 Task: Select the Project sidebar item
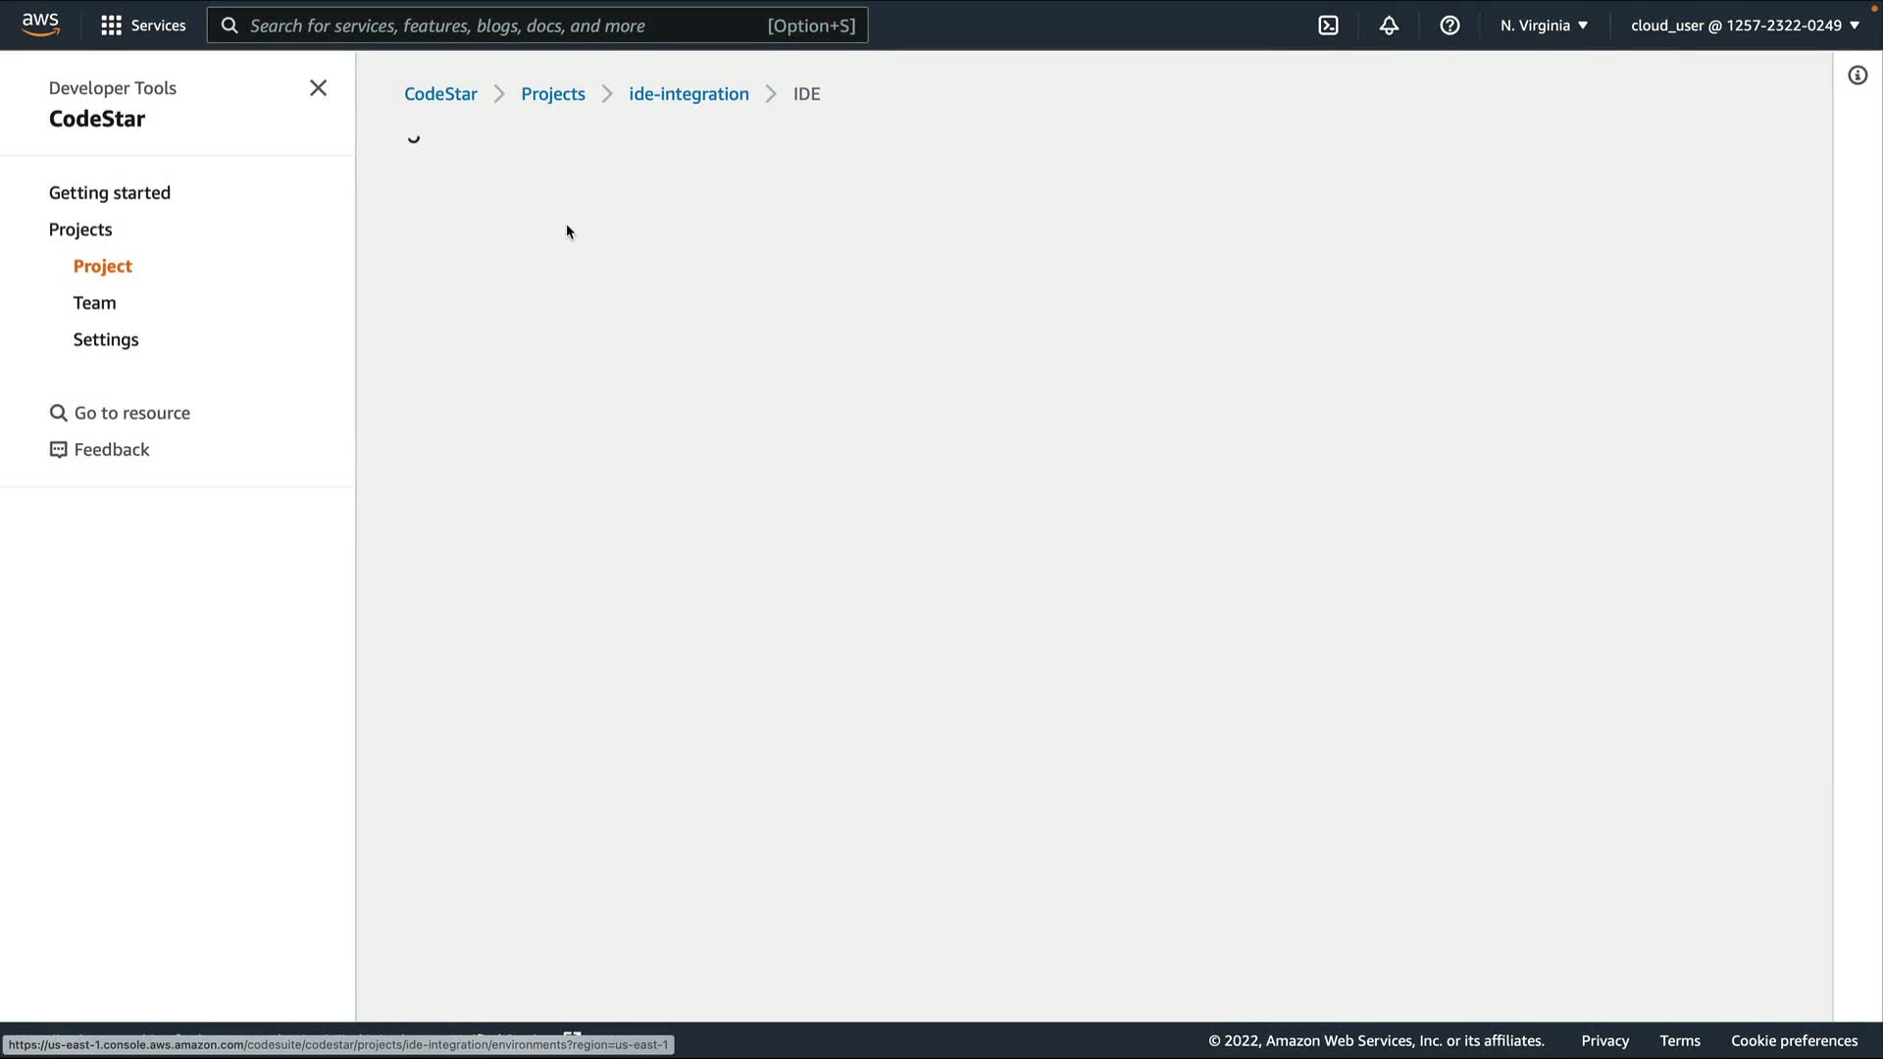point(102,267)
